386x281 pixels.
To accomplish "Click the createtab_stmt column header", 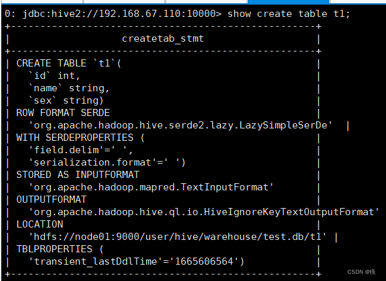I will (x=163, y=38).
